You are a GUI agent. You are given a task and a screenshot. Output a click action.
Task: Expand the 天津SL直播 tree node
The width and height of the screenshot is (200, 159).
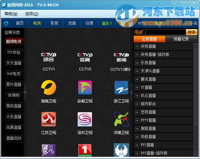point(137,71)
